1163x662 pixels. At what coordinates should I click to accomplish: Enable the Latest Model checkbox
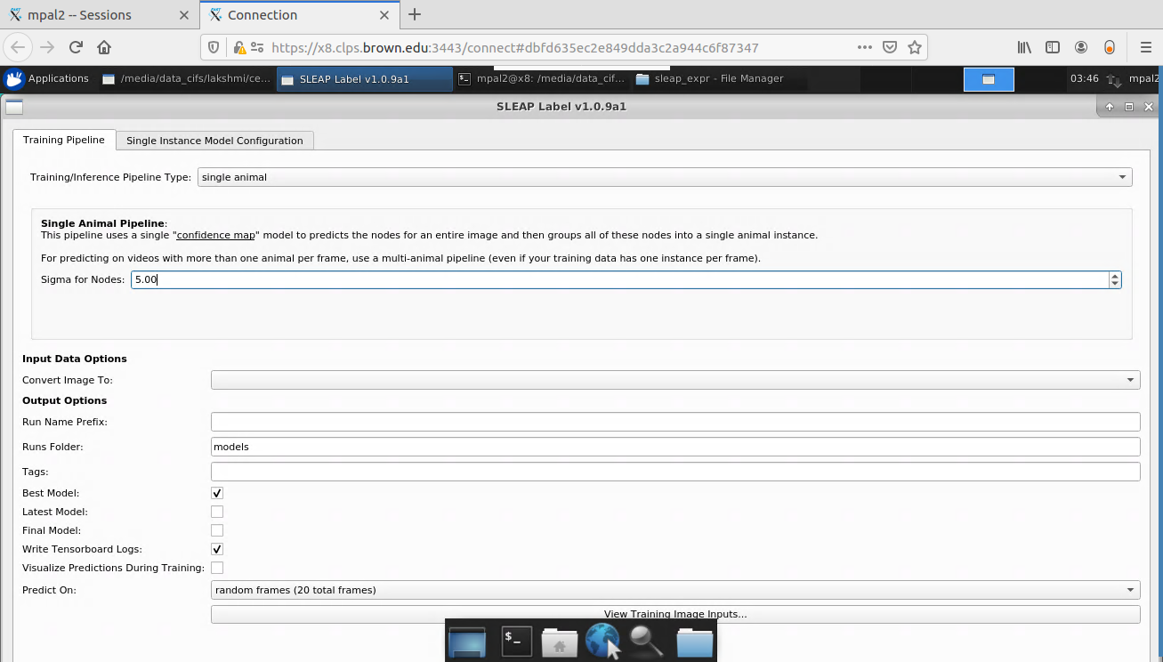(217, 512)
